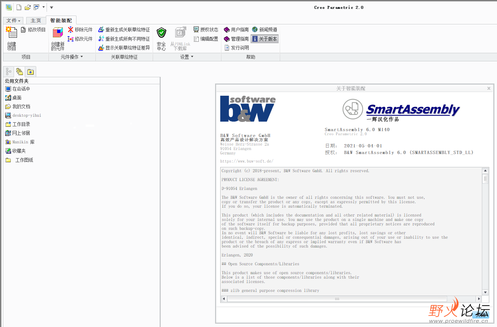Click 显示关联草绘特征差异 in the ribbon

tap(124, 48)
